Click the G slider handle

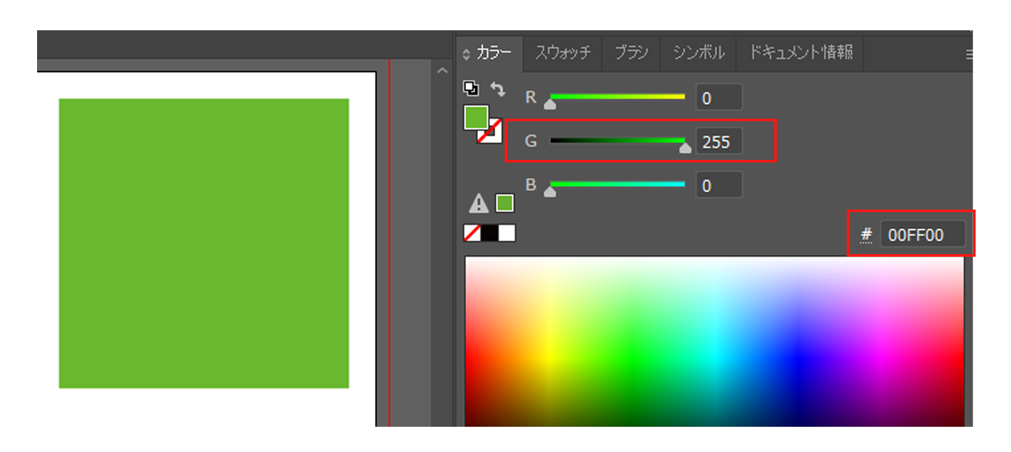[x=685, y=148]
